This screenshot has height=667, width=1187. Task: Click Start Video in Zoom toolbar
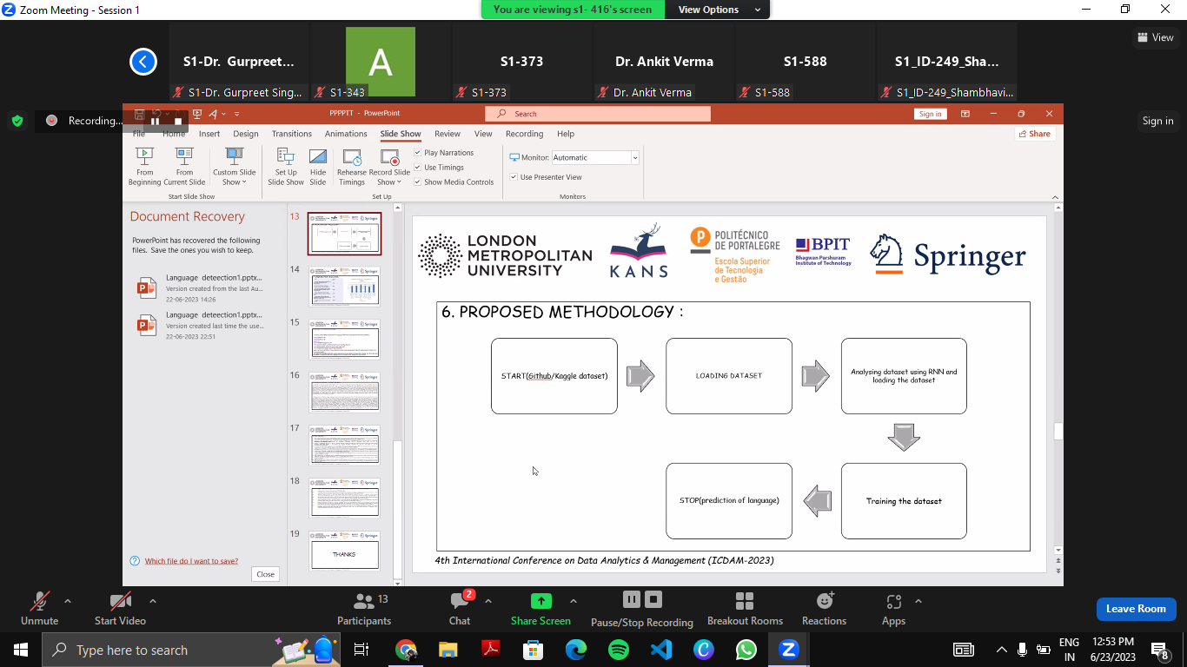[120, 609]
